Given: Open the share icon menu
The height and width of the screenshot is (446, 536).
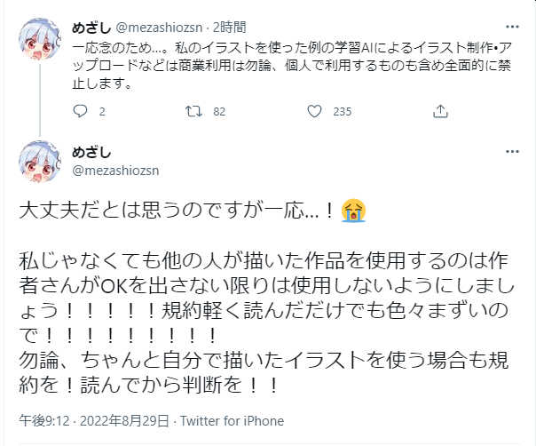Looking at the screenshot, I should pyautogui.click(x=440, y=111).
